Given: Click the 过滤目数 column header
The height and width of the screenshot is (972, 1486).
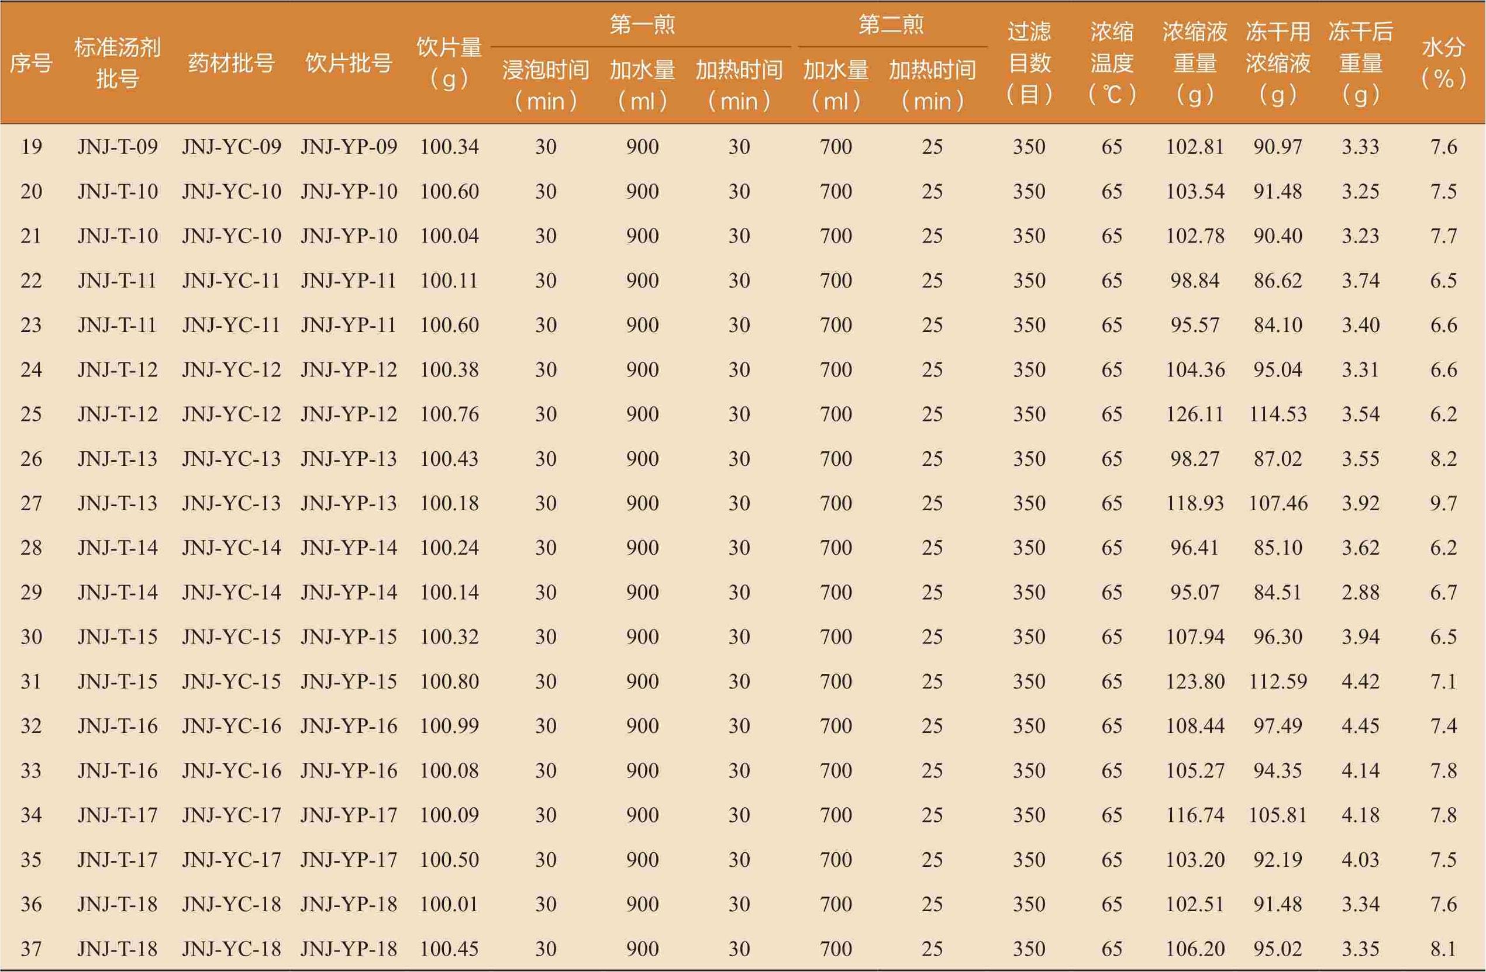Looking at the screenshot, I should (1029, 63).
